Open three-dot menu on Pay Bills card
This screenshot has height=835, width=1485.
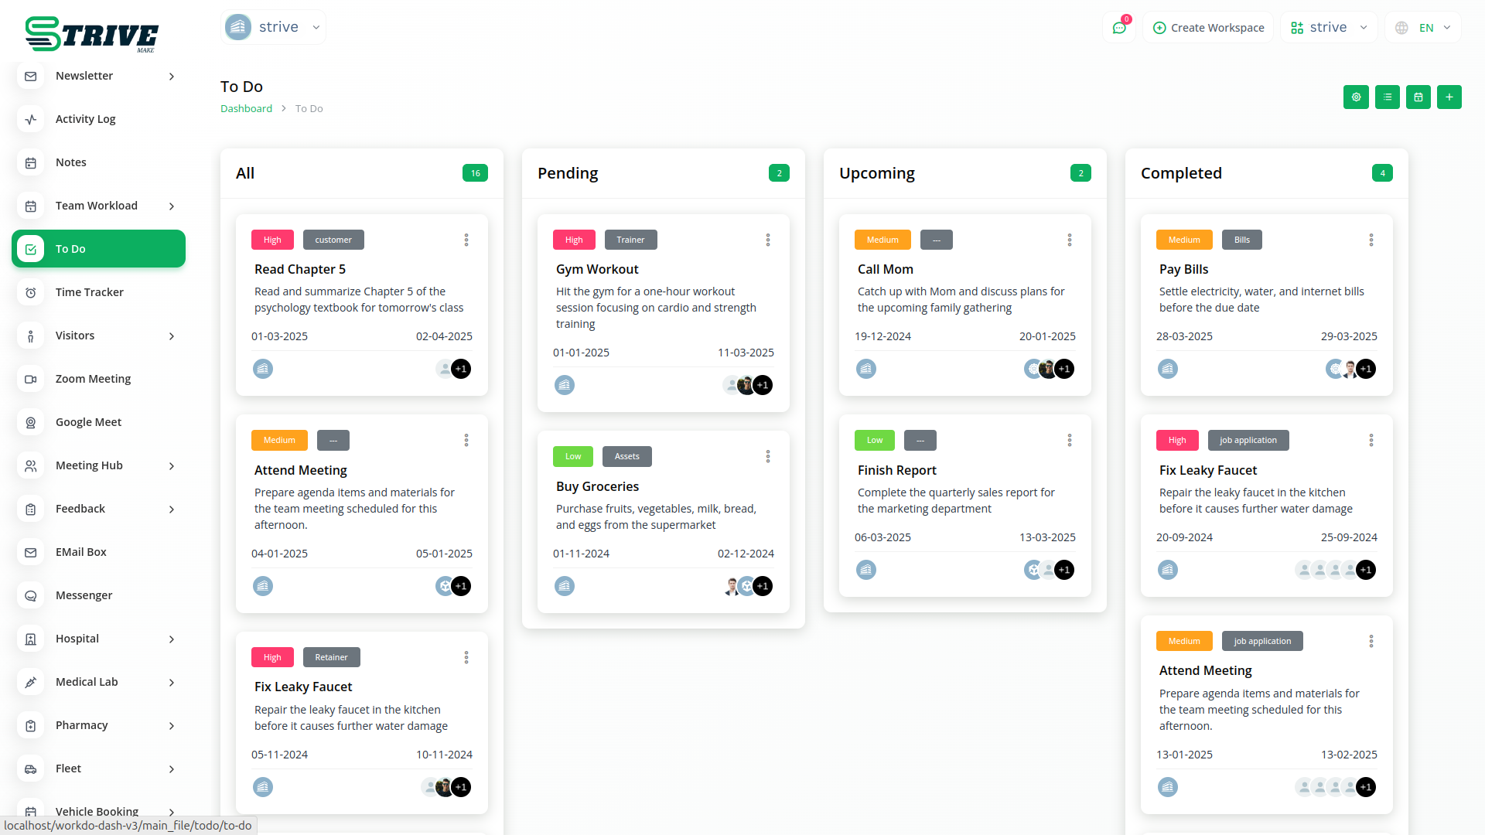(1371, 240)
